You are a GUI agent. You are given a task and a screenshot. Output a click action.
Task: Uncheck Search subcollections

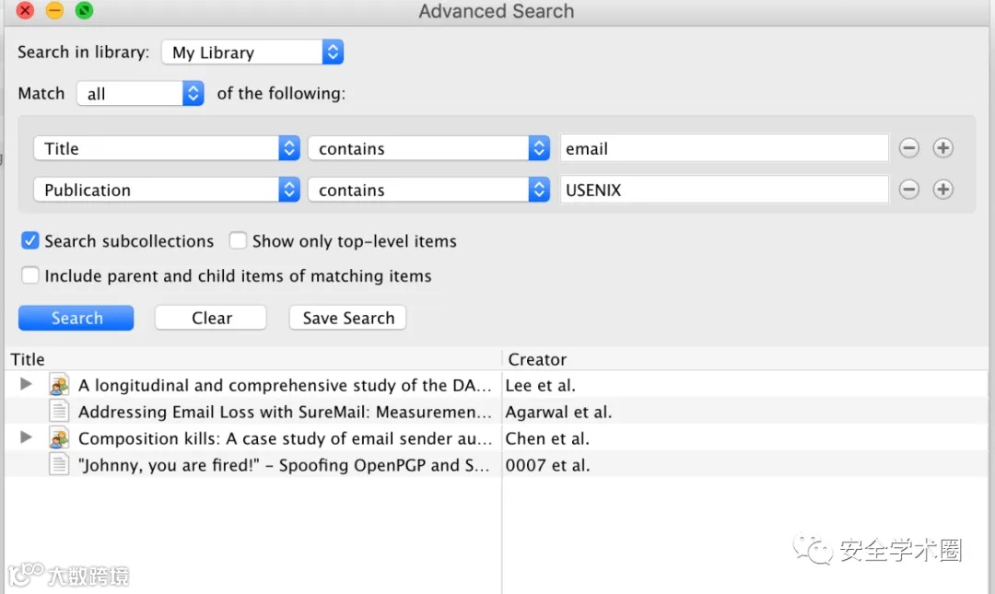point(30,241)
